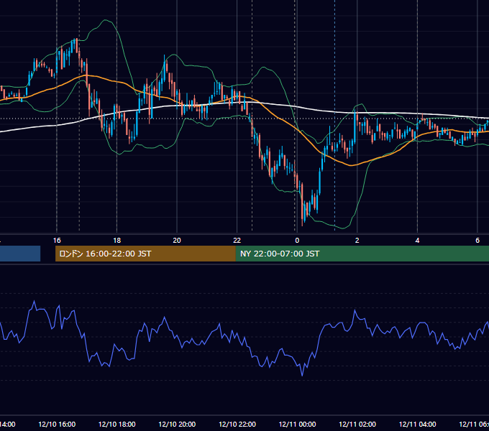Viewport: 489px width, 431px height.
Task: Click the blue session bar before ロンドン
Action: point(20,254)
